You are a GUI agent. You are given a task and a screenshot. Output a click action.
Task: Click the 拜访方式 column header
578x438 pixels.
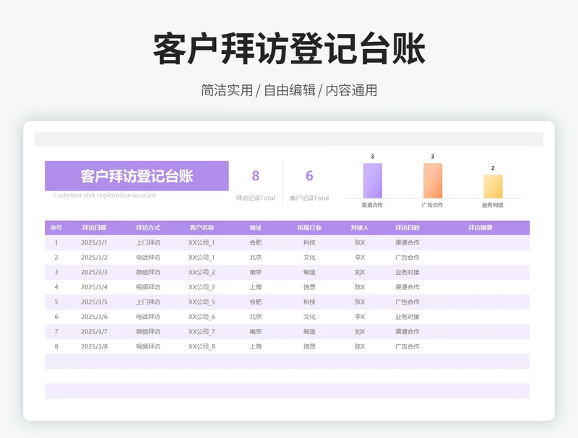[x=148, y=228]
